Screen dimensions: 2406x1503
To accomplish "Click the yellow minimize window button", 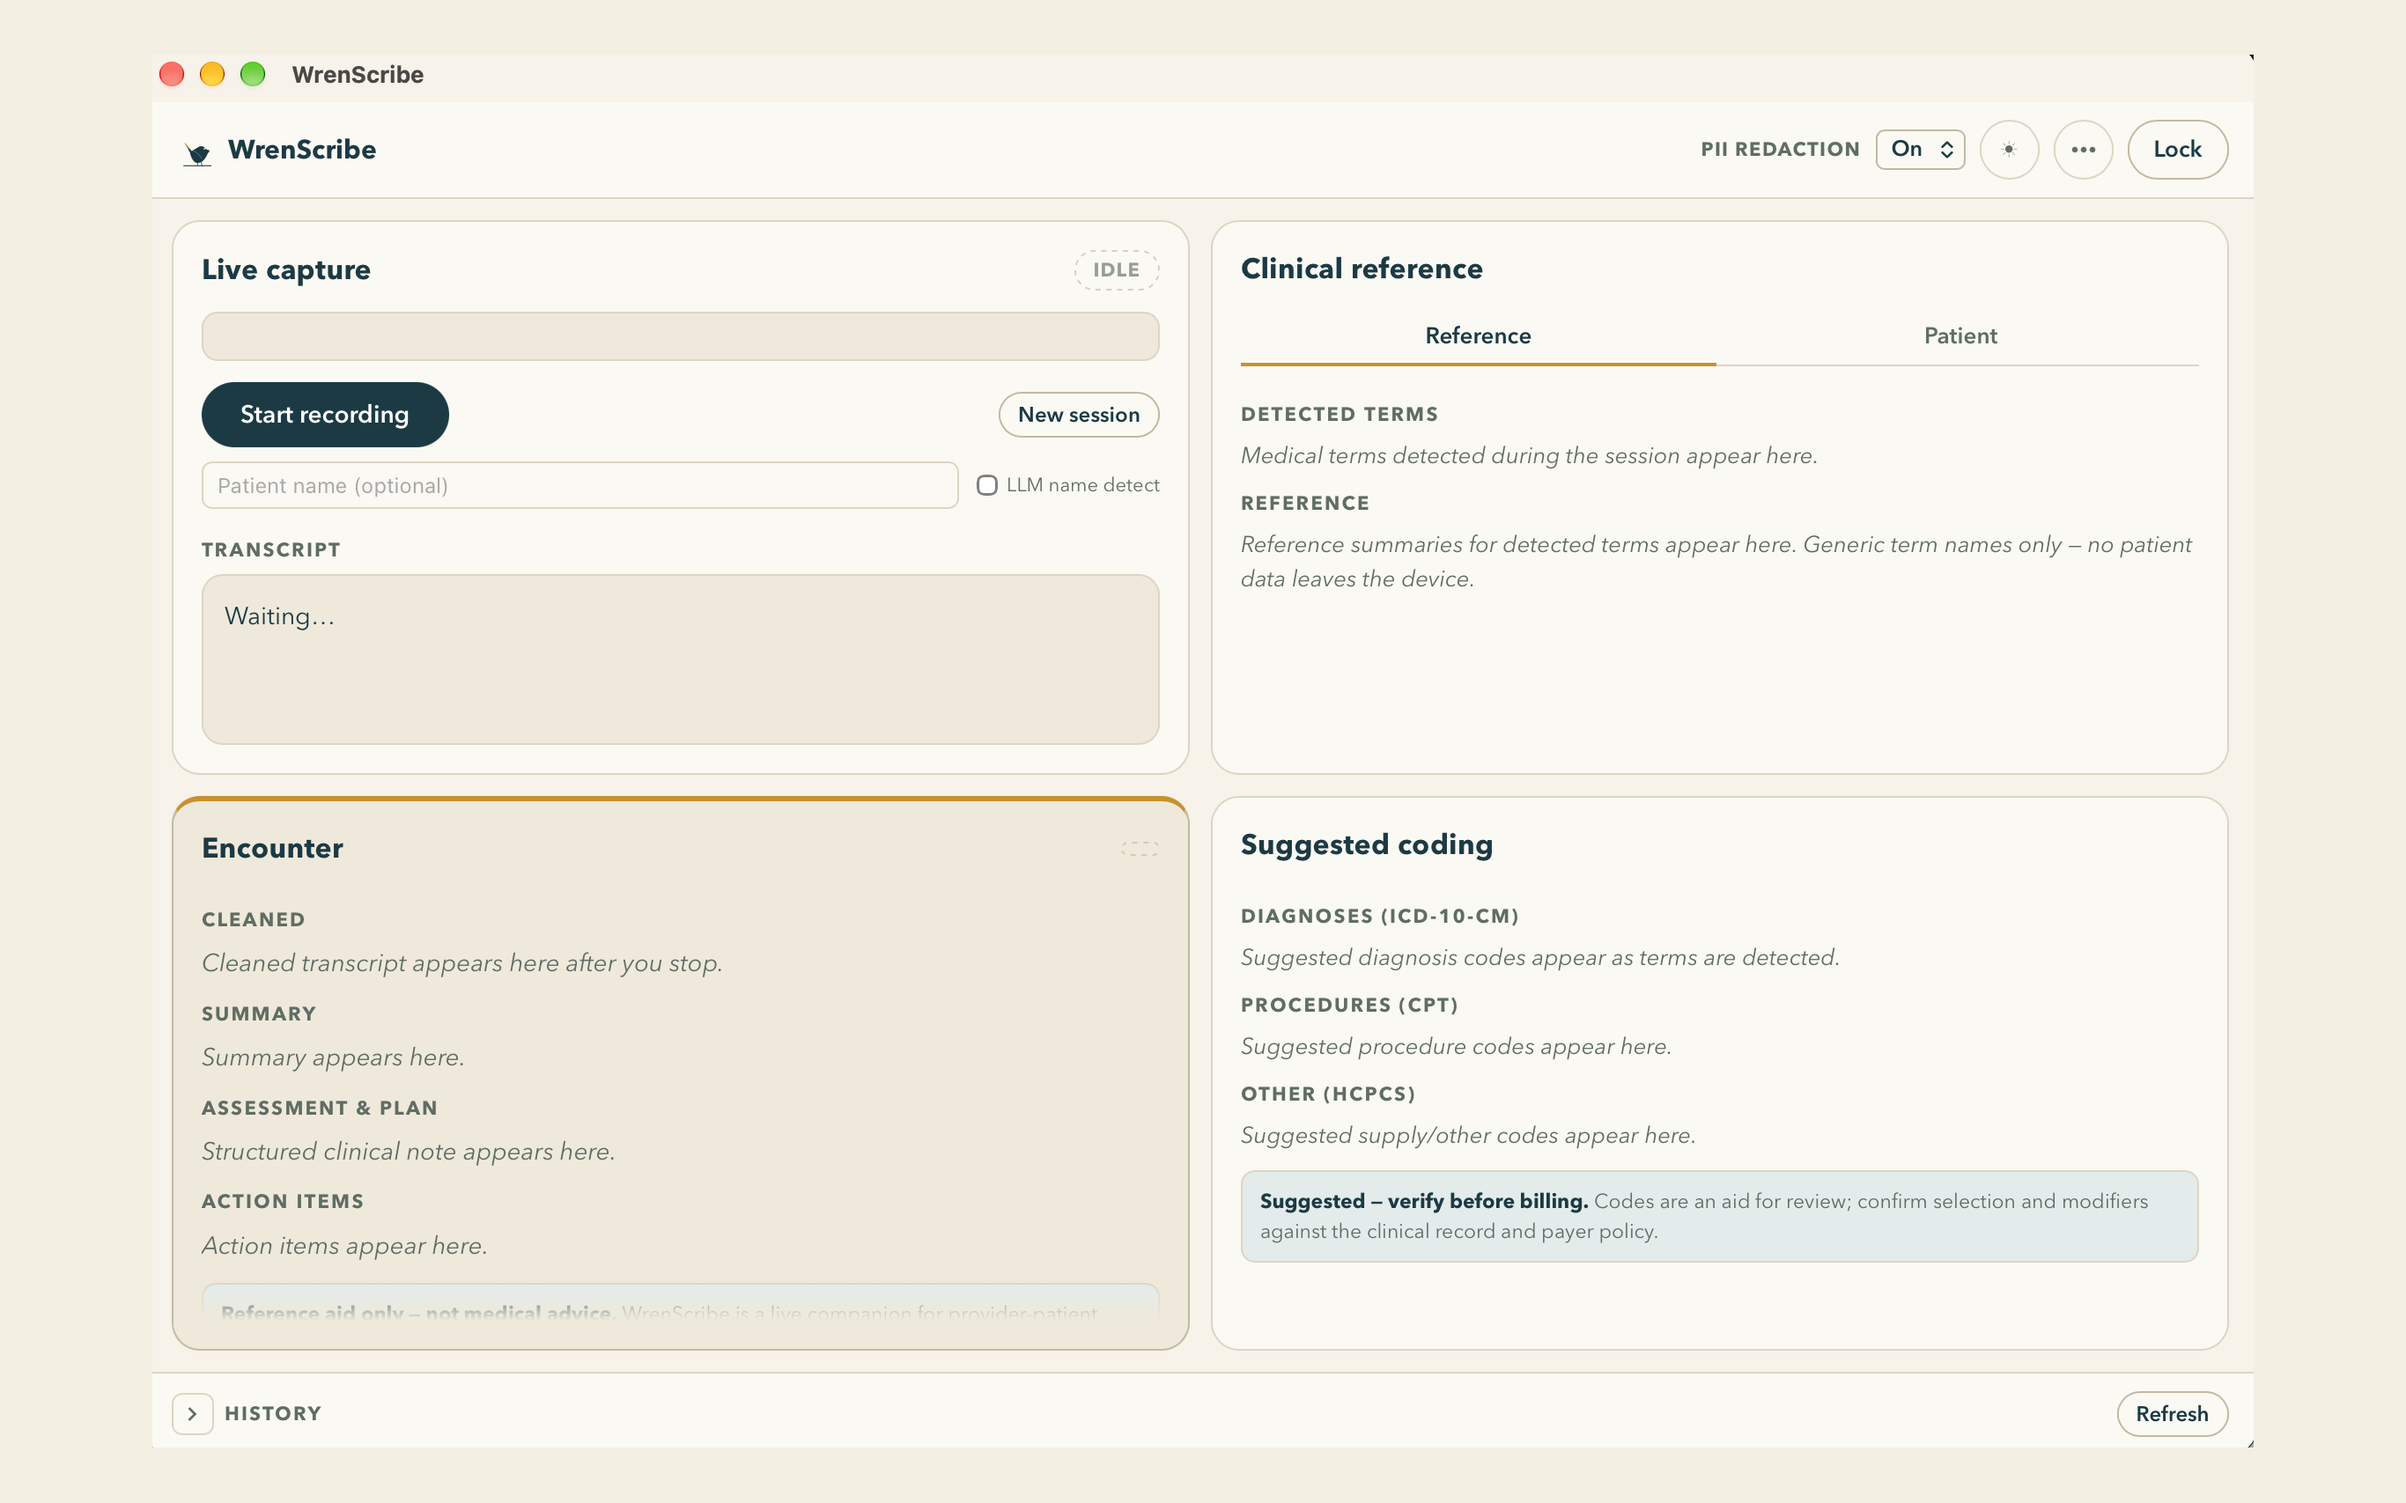I will 211,75.
